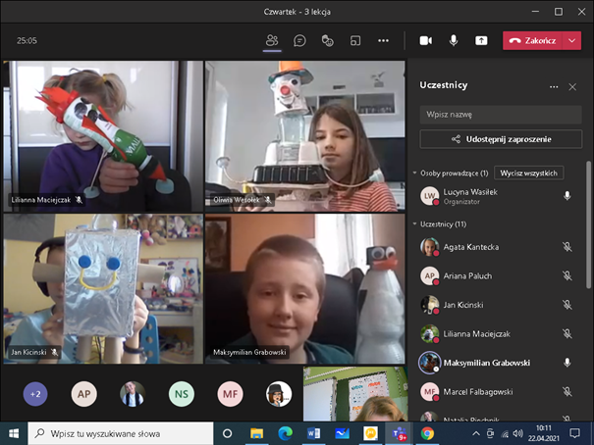
Task: Collapse the Osoby prowadzące section
Action: (x=414, y=173)
